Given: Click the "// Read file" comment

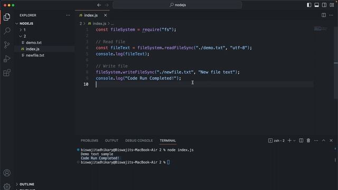Looking at the screenshot, I should pyautogui.click(x=110, y=42).
